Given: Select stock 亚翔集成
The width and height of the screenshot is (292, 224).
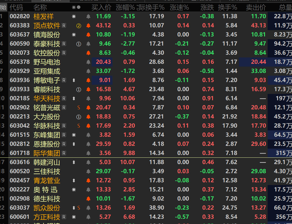Looking at the screenshot, I should coord(47,71).
